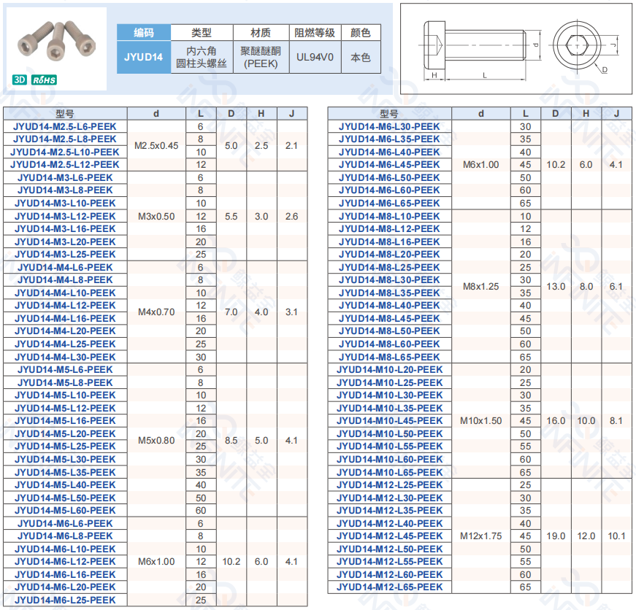Screen dimensions: 636x610
Task: Click the green 3D badge icon
Action: pos(19,80)
